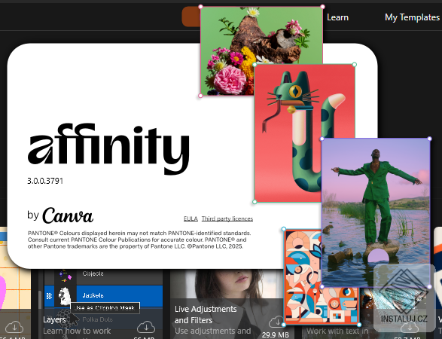Image resolution: width=442 pixels, height=339 pixels.
Task: Click the download cloud icon on Layers card
Action: tap(146, 327)
